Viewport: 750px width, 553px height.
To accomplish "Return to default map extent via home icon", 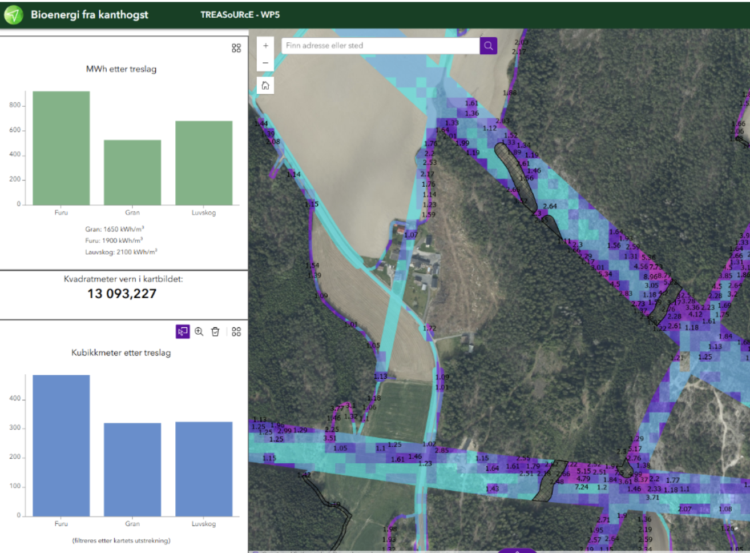I will 265,85.
